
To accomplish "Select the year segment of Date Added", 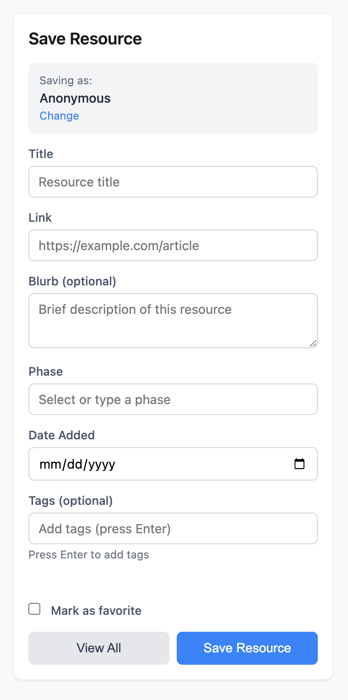I will point(102,465).
